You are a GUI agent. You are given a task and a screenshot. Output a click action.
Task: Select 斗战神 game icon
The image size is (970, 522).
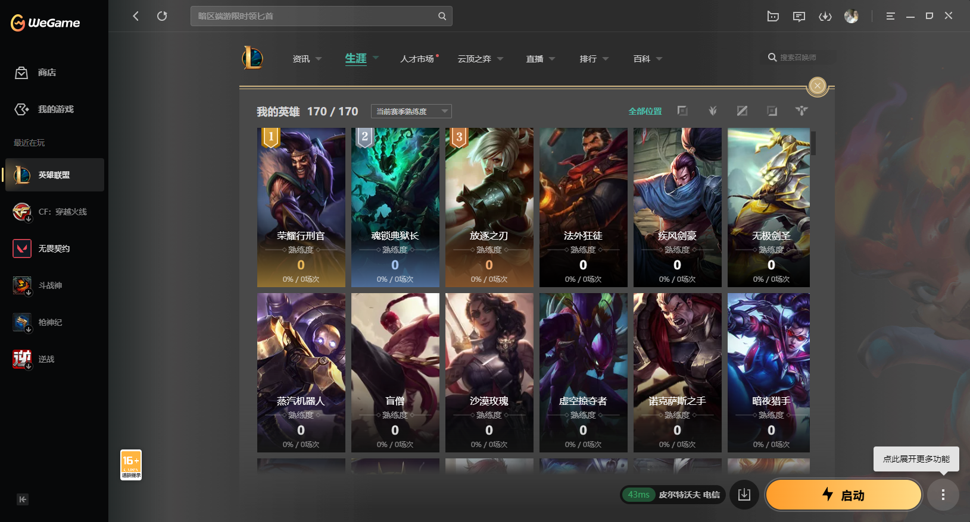point(22,285)
